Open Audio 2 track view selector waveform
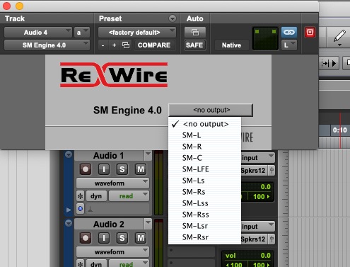The width and height of the screenshot is (350, 267). point(112,252)
